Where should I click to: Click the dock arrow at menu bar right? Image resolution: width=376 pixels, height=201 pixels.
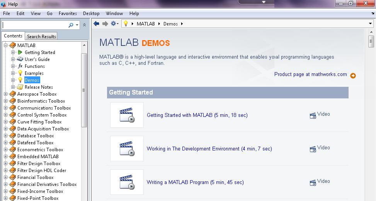click(373, 14)
